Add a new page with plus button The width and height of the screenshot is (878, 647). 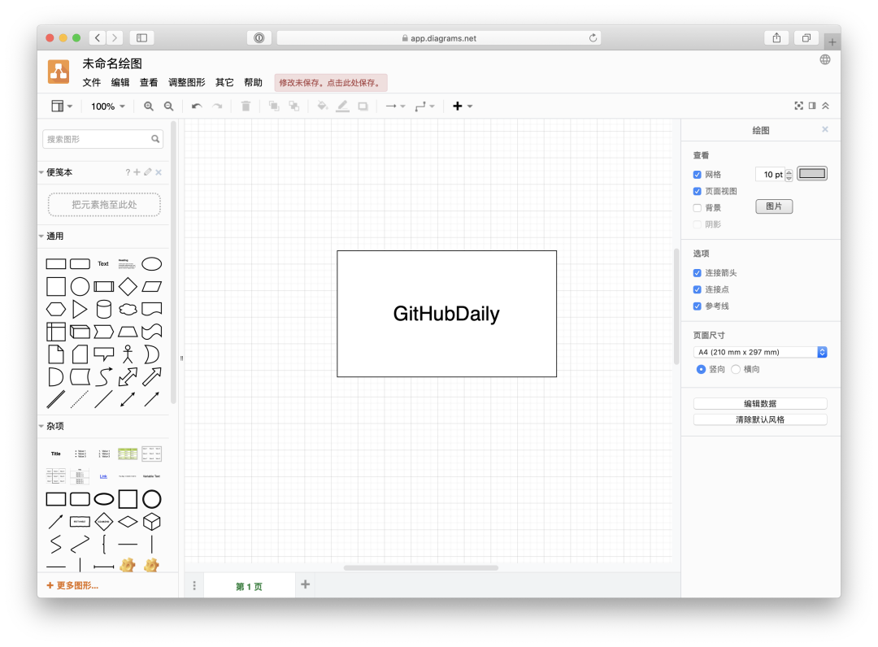pos(305,584)
